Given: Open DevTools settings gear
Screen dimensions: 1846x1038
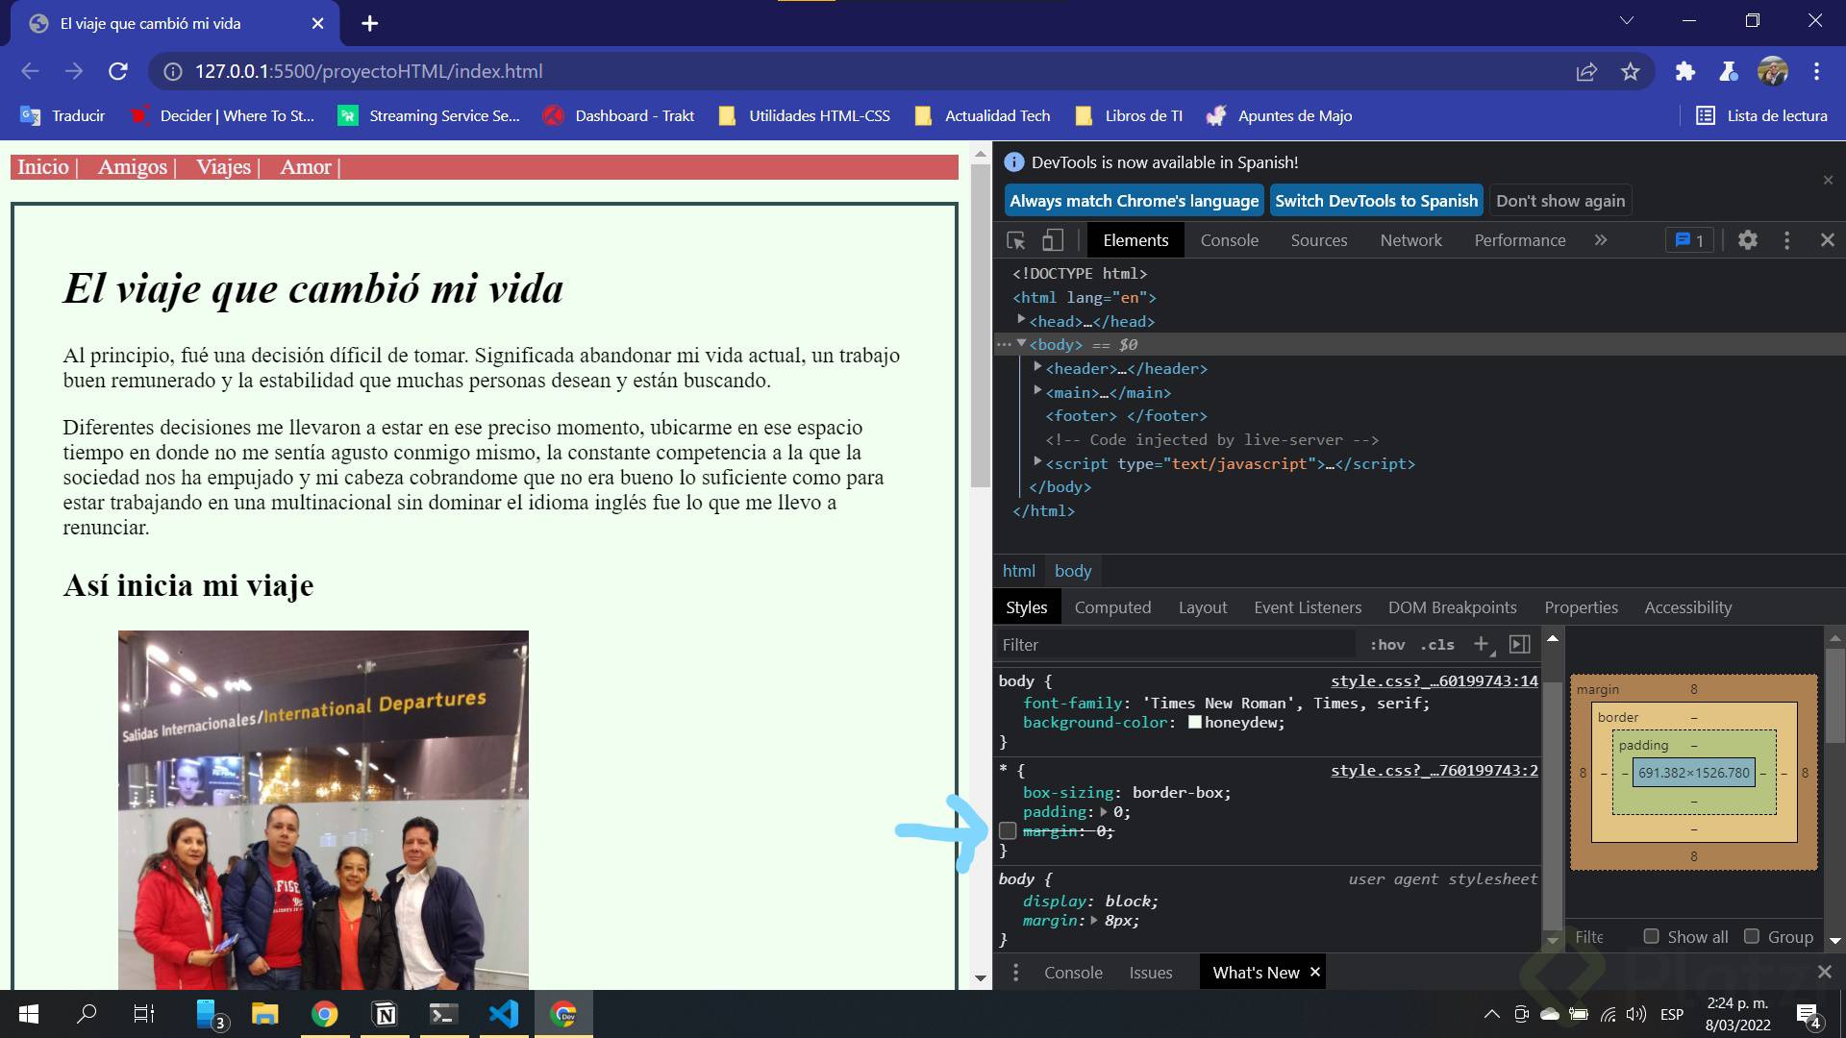Looking at the screenshot, I should (1748, 240).
